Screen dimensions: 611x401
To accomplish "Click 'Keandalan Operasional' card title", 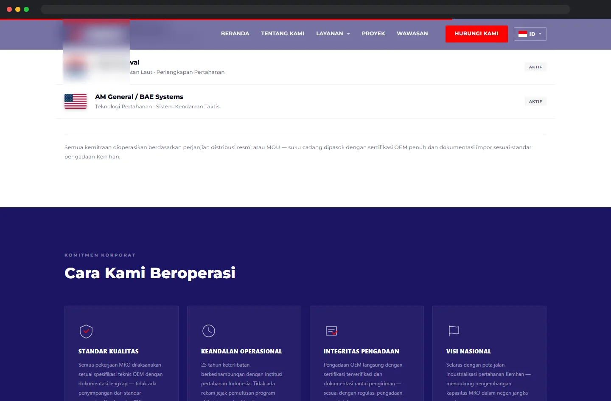I will point(241,351).
